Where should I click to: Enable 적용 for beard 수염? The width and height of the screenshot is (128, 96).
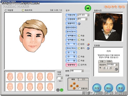(79, 61)
